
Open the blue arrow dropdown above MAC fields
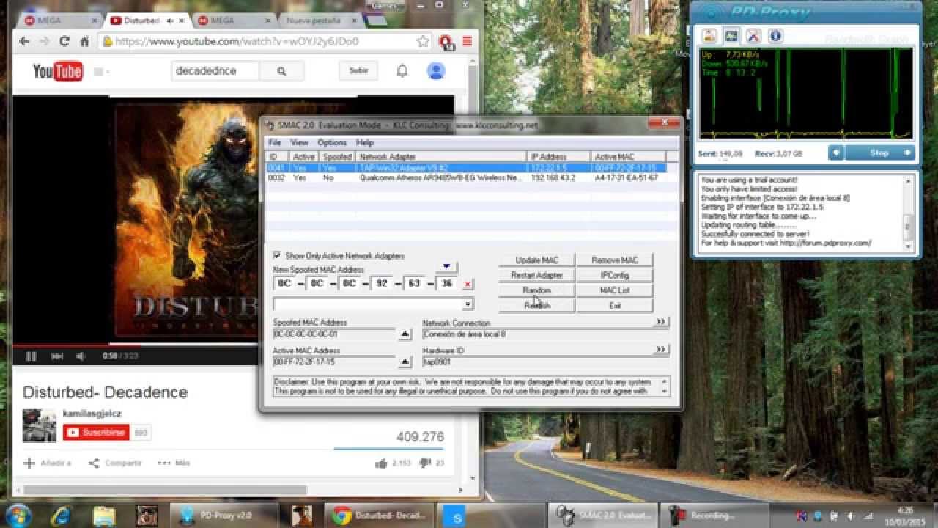446,266
